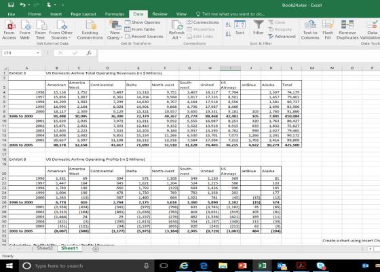Click the Save icon in the quick access toolbar

(x=11, y=5)
